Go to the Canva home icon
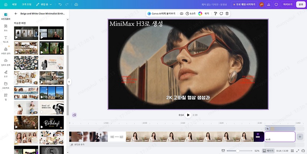The height and width of the screenshot is (154, 307). point(6,5)
